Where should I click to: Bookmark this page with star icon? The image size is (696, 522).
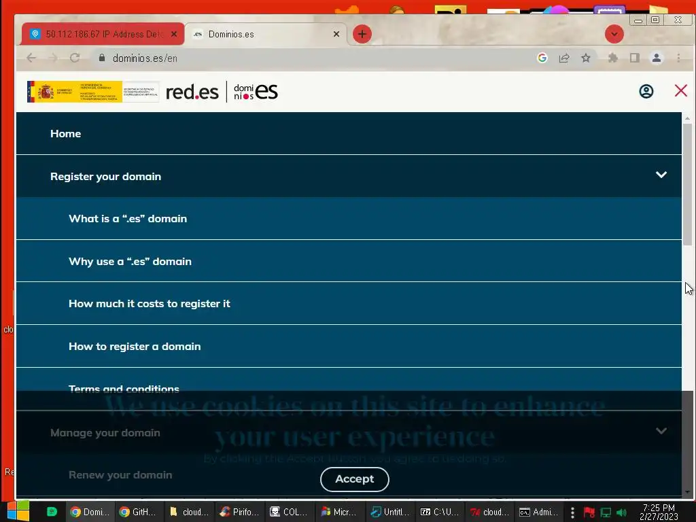pos(586,58)
